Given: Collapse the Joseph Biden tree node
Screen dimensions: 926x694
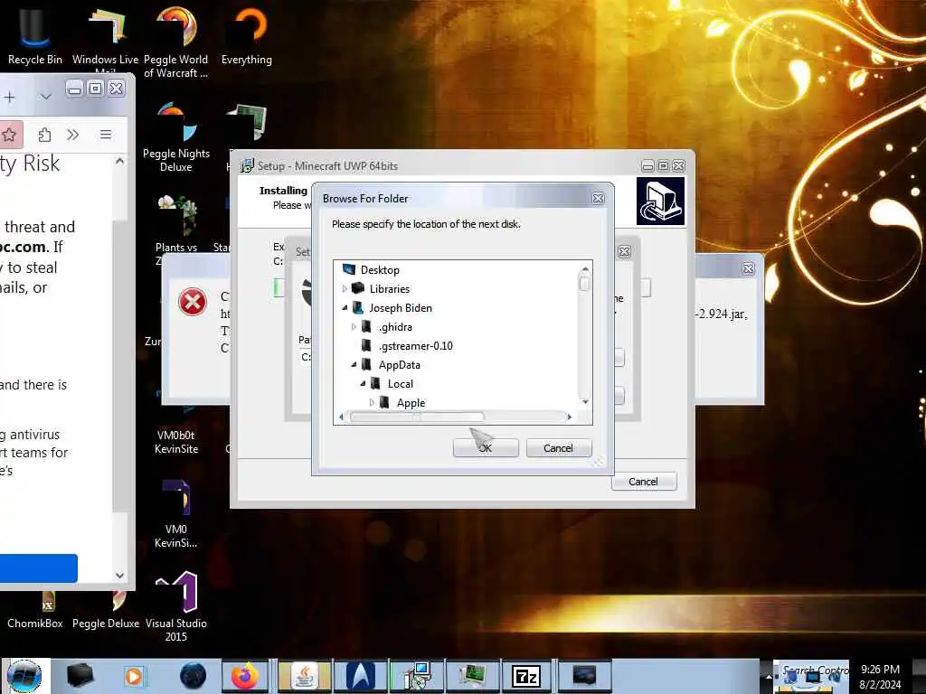Looking at the screenshot, I should (x=345, y=308).
